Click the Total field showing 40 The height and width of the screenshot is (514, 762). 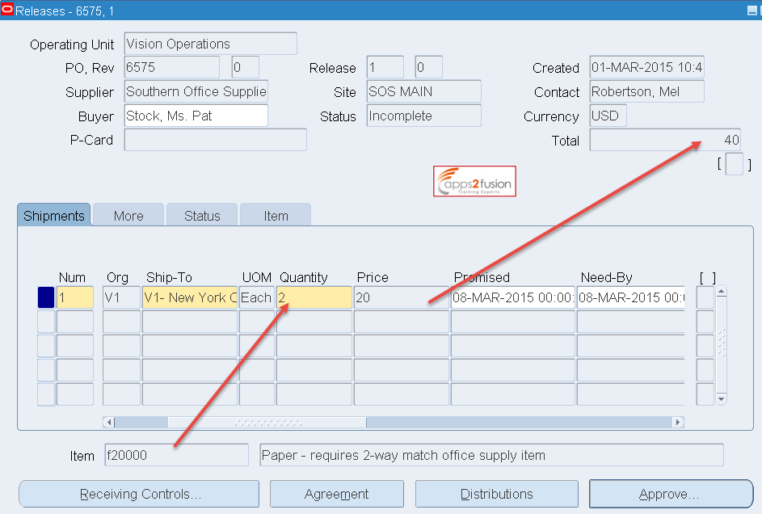[665, 140]
